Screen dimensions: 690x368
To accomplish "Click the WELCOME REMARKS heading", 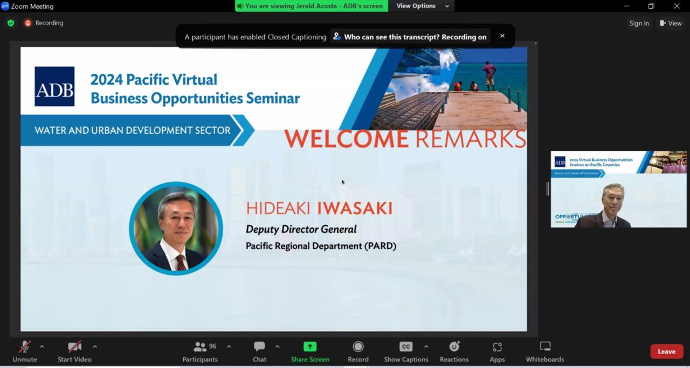I will pos(405,139).
